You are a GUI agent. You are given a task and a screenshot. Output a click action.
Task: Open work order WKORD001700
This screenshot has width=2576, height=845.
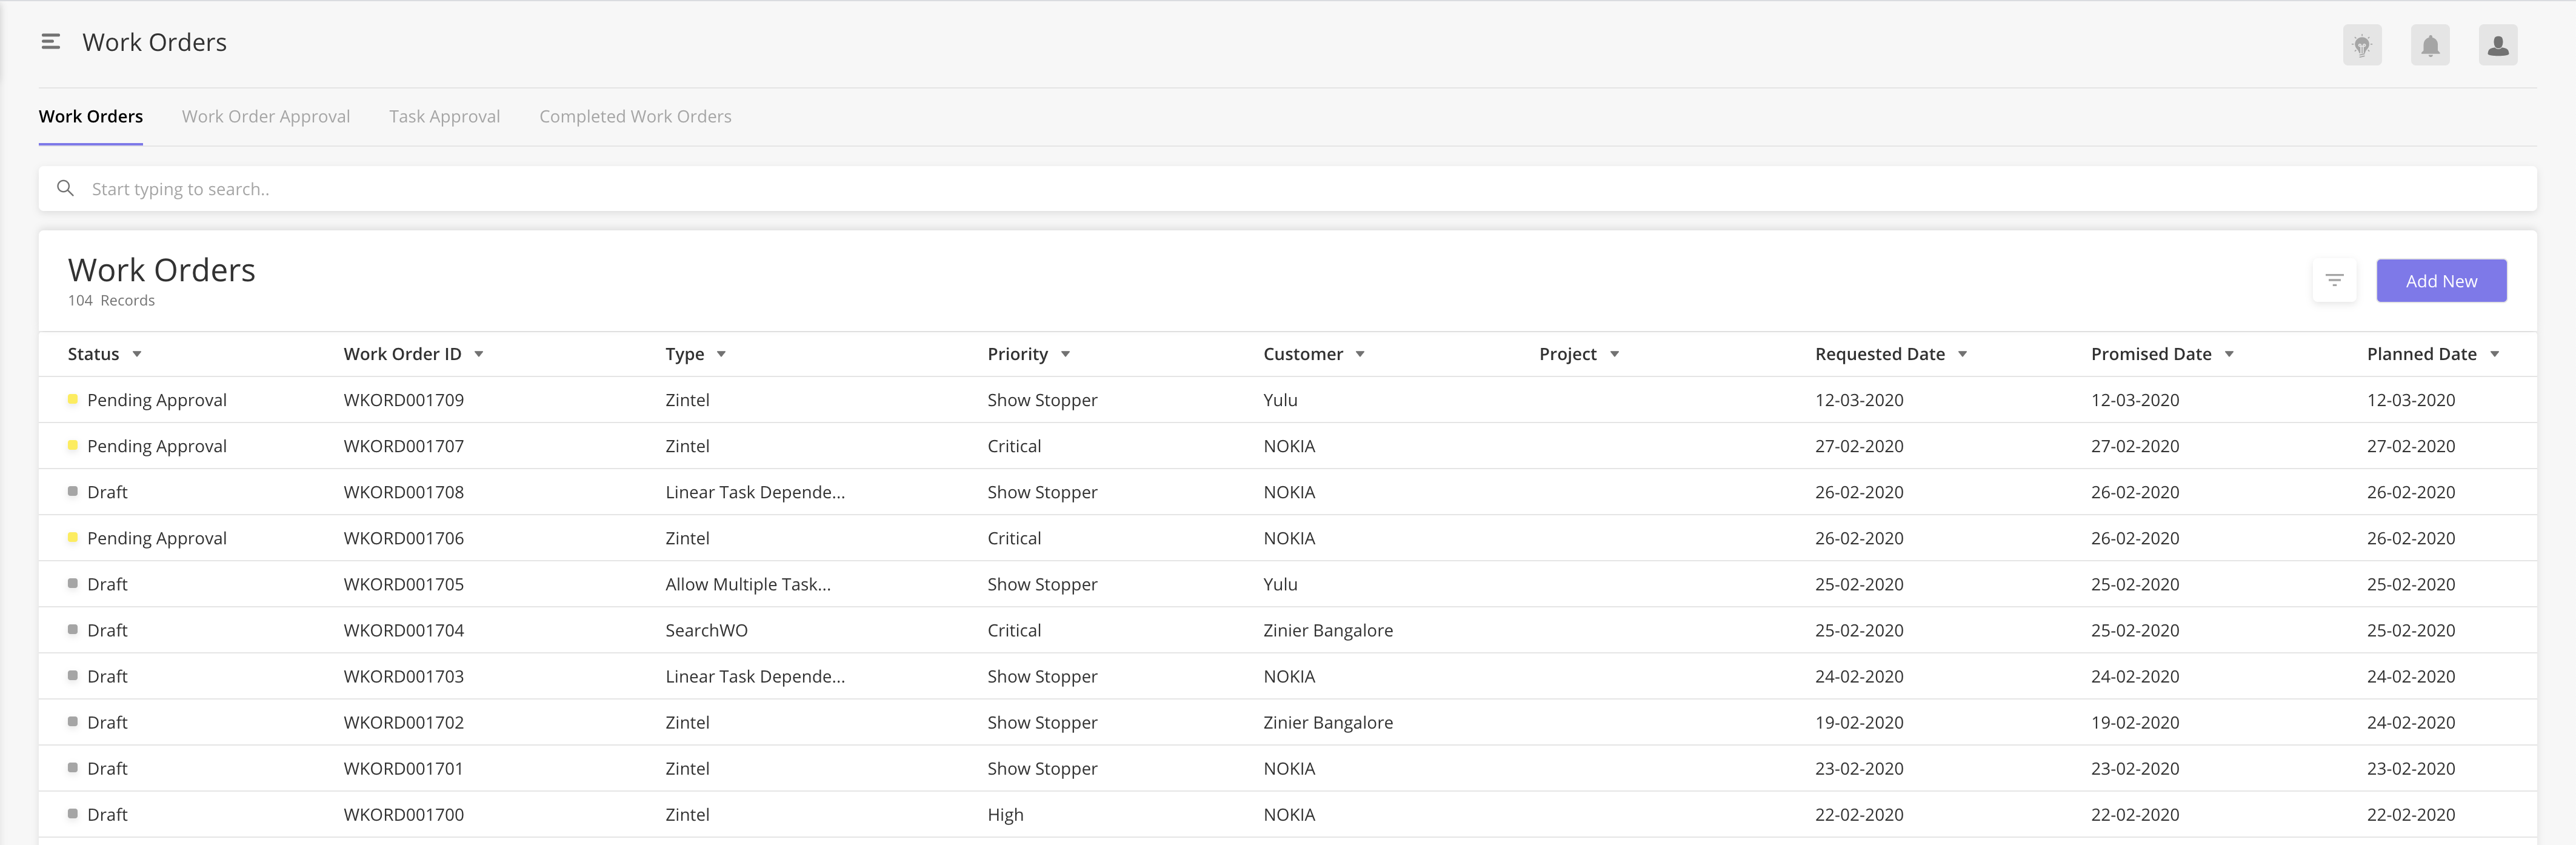[x=404, y=814]
